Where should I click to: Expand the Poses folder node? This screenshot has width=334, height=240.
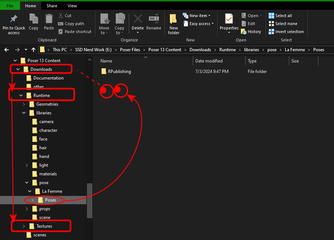tap(33, 200)
